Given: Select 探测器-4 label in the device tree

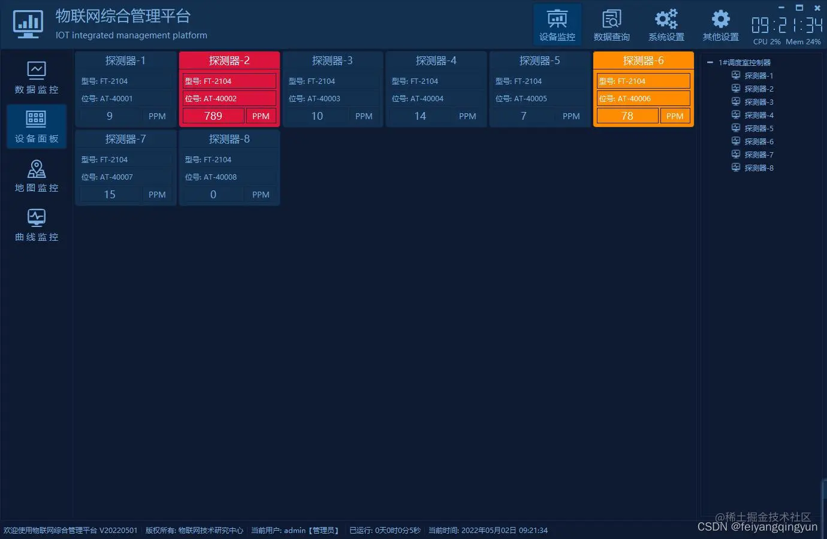Looking at the screenshot, I should coord(759,115).
